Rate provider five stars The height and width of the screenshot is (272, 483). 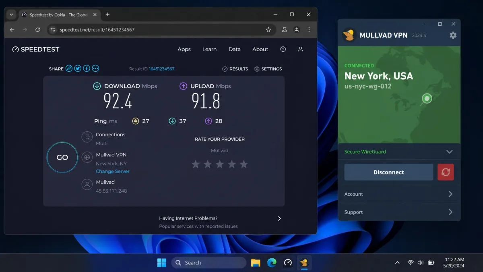(x=244, y=164)
